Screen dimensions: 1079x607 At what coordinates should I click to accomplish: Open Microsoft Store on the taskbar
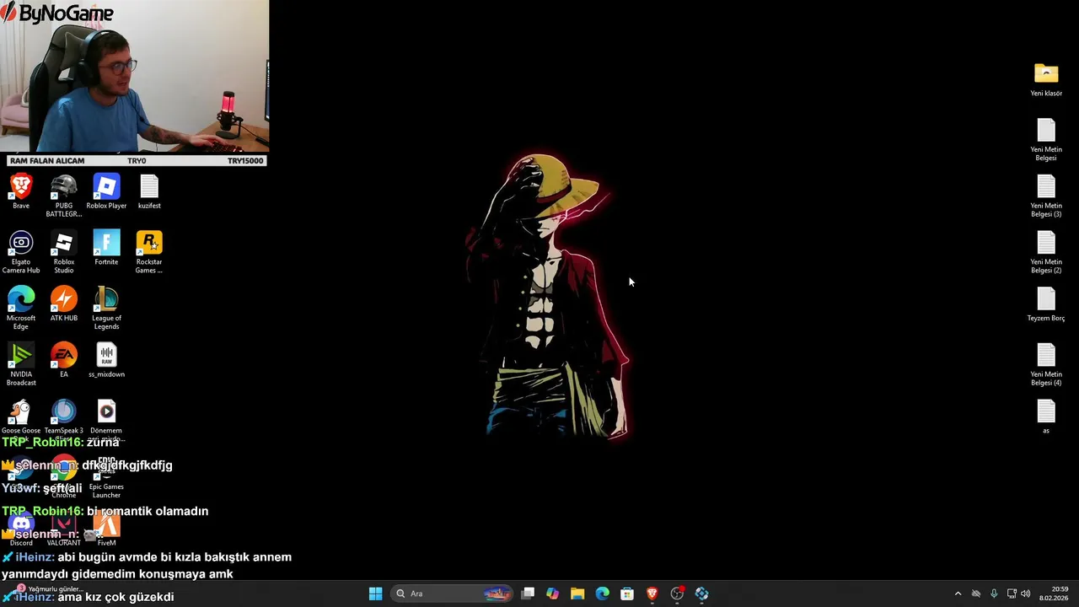(x=627, y=594)
